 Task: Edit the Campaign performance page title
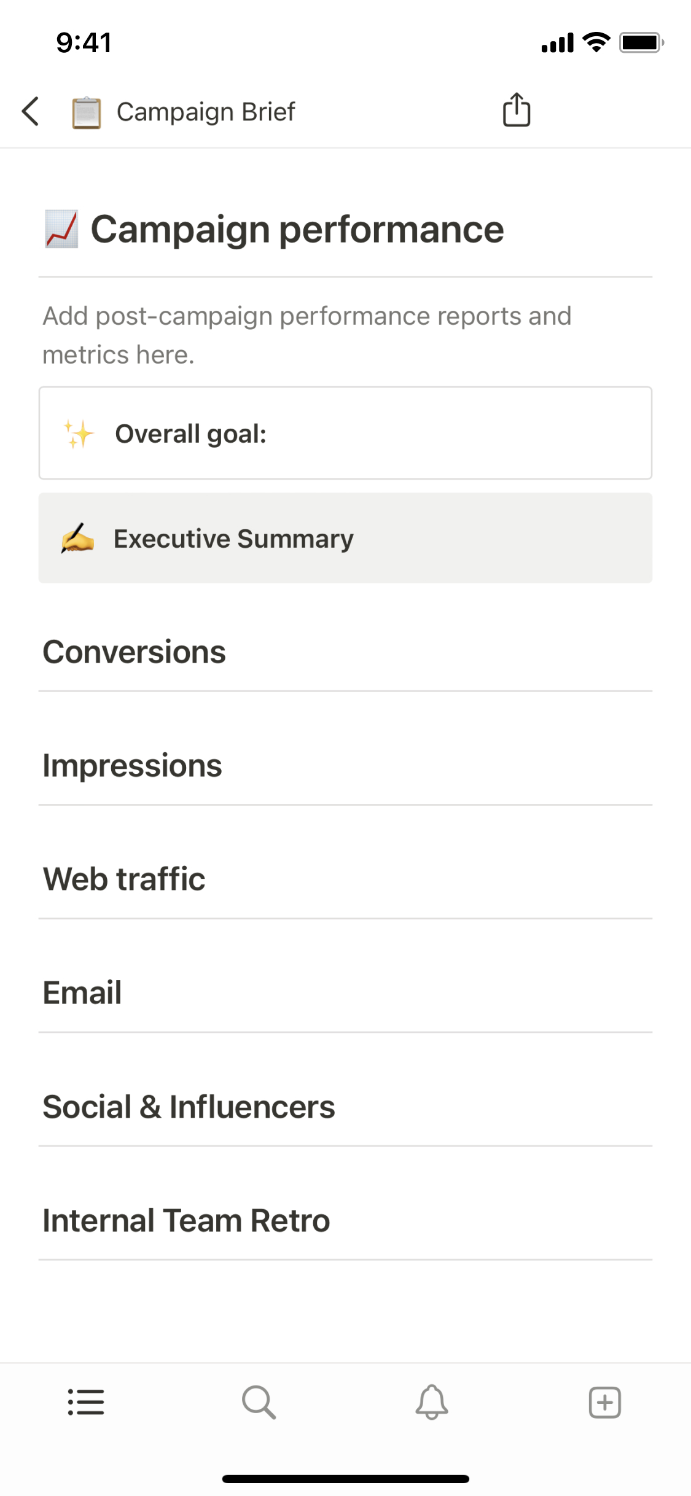pyautogui.click(x=297, y=229)
